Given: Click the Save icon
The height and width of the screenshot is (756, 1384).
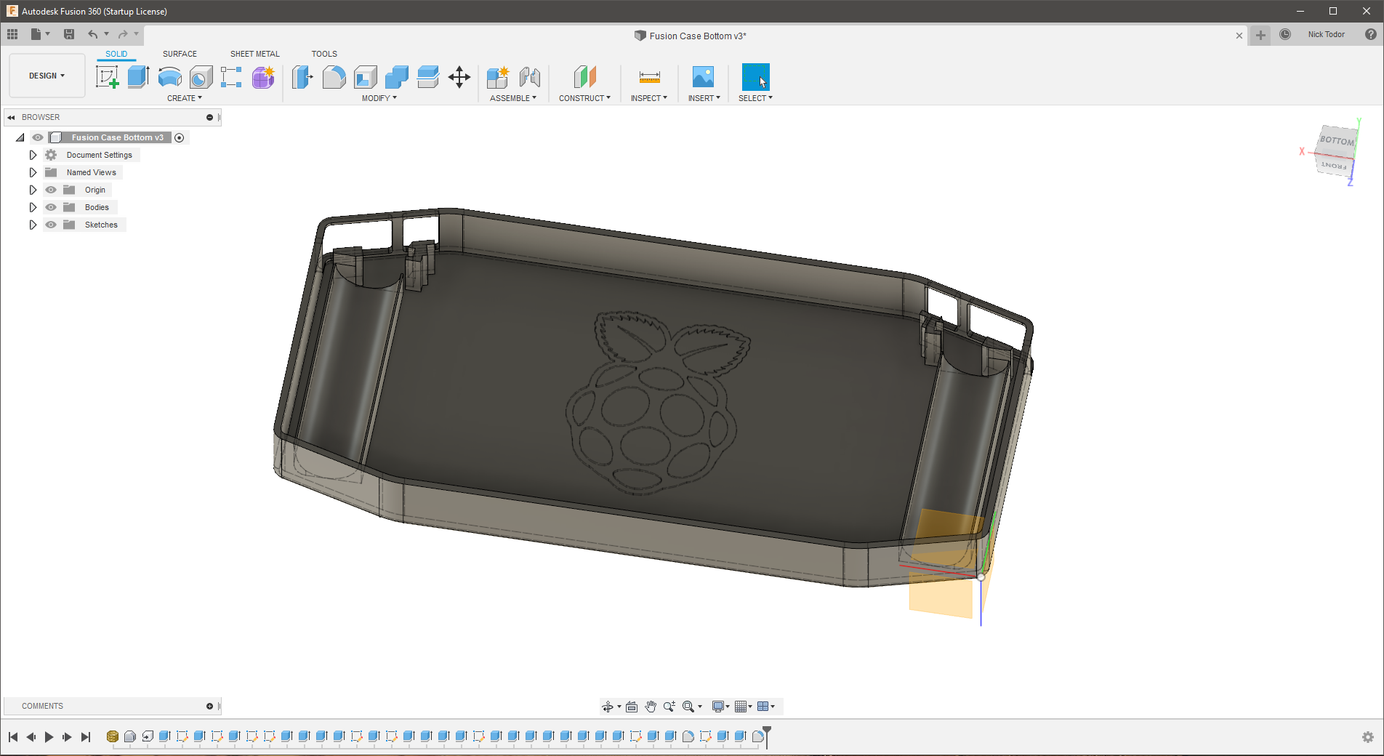Looking at the screenshot, I should pos(69,34).
